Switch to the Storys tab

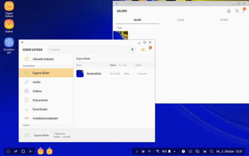224,20
